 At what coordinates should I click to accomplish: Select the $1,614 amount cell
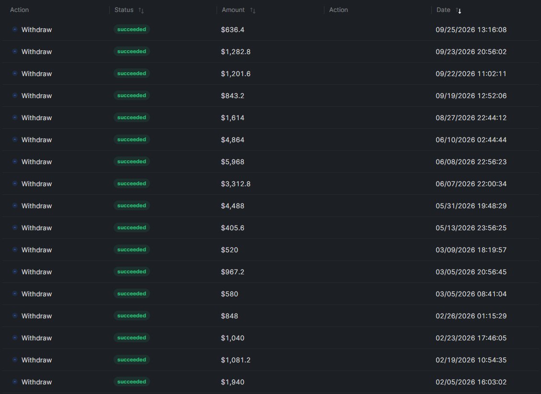(232, 118)
